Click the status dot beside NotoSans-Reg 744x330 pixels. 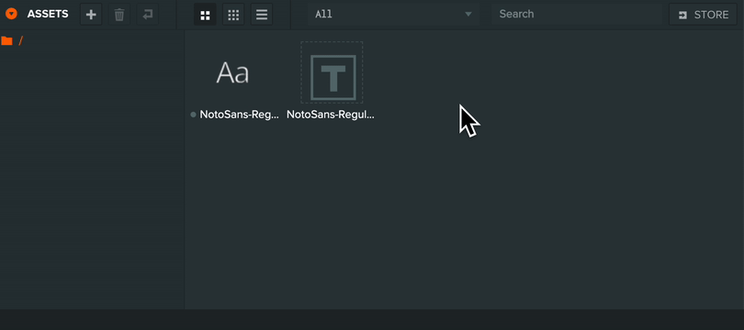193,115
